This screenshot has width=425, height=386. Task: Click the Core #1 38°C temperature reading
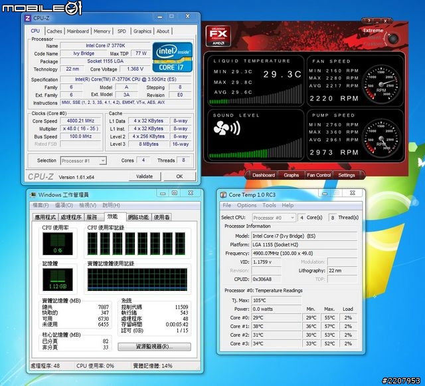pos(276,327)
